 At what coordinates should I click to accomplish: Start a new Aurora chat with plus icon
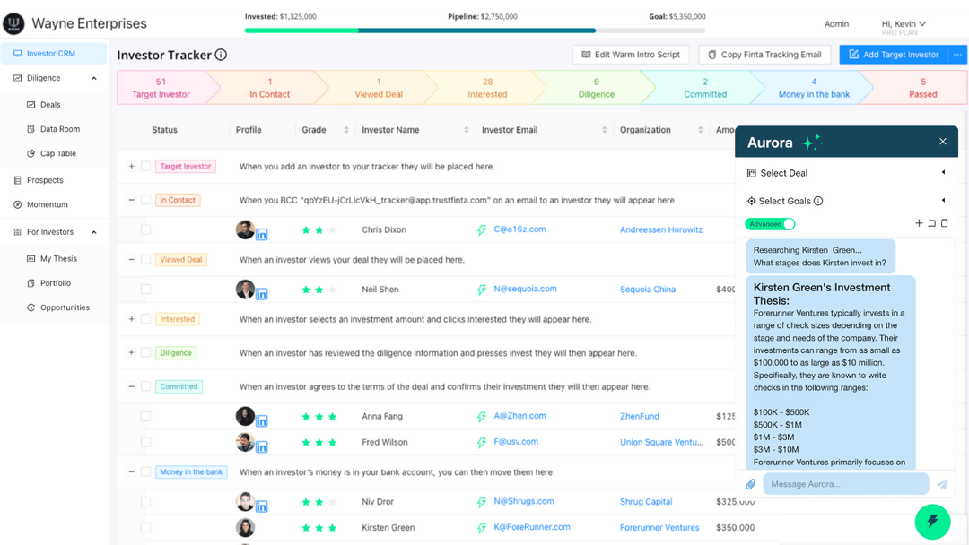point(919,223)
